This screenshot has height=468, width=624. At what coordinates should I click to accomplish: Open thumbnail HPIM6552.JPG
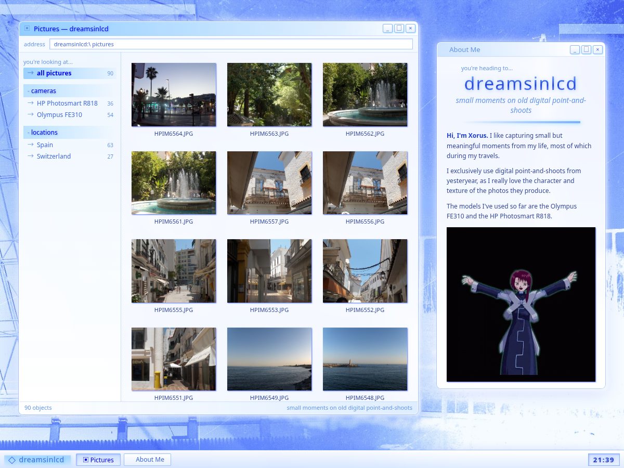[365, 271]
